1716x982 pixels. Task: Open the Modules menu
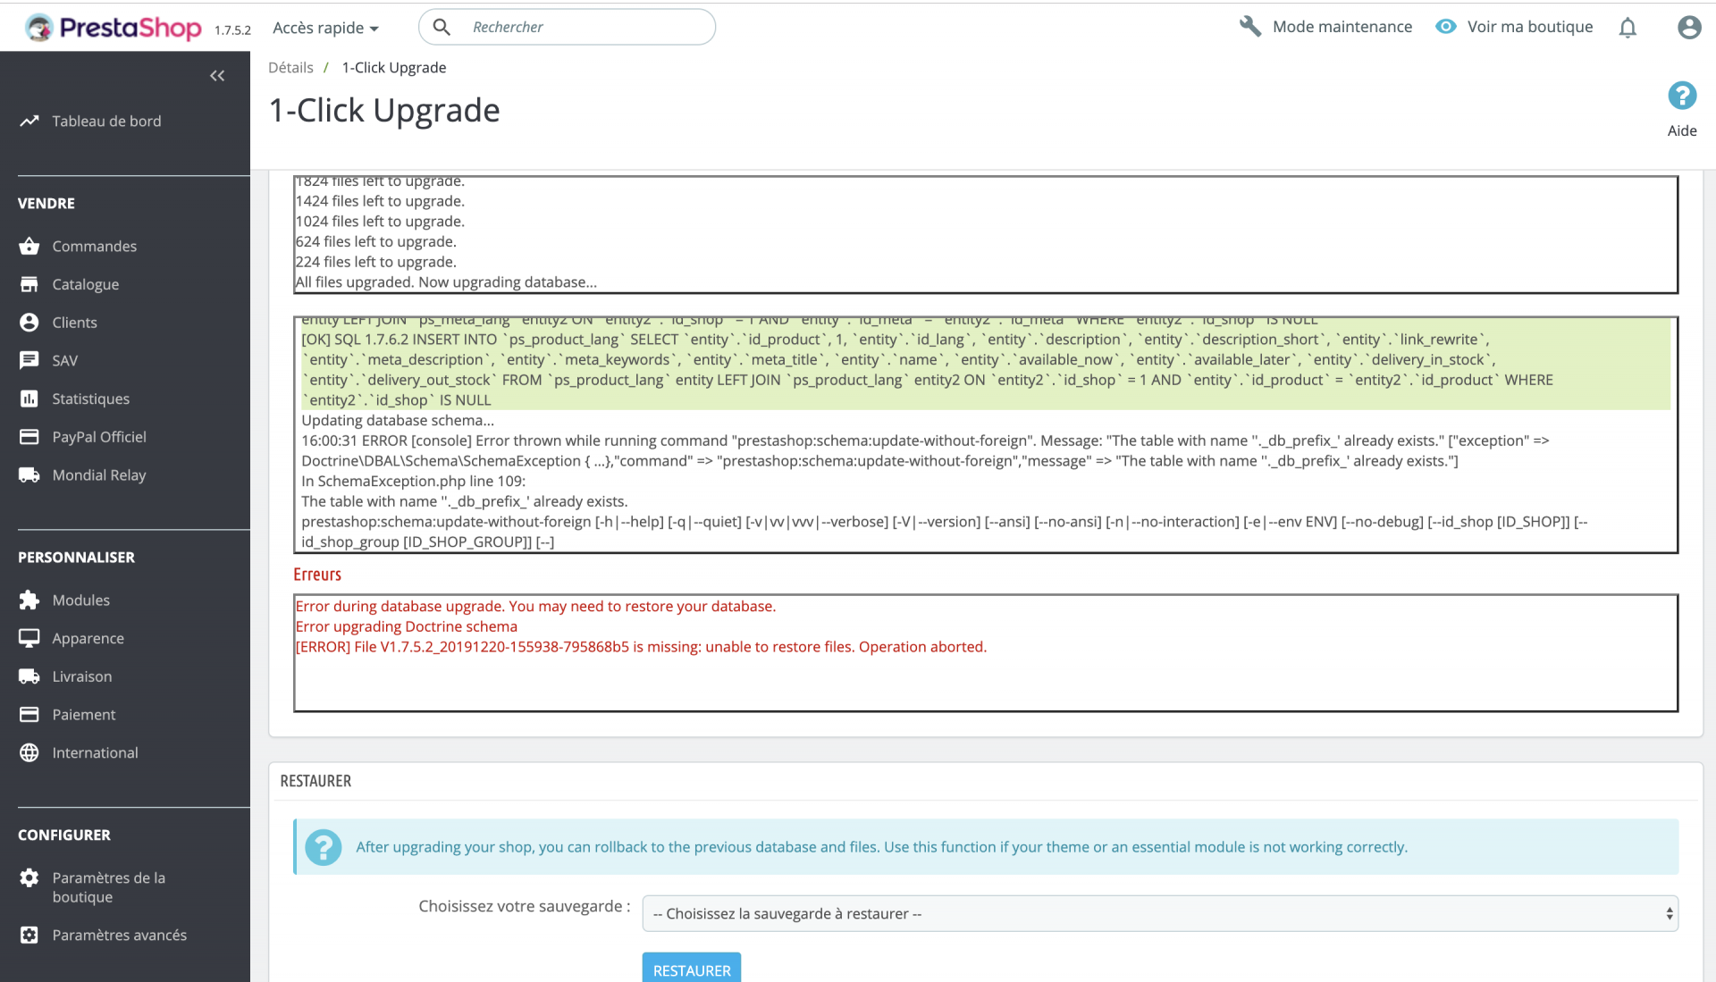pyautogui.click(x=80, y=600)
